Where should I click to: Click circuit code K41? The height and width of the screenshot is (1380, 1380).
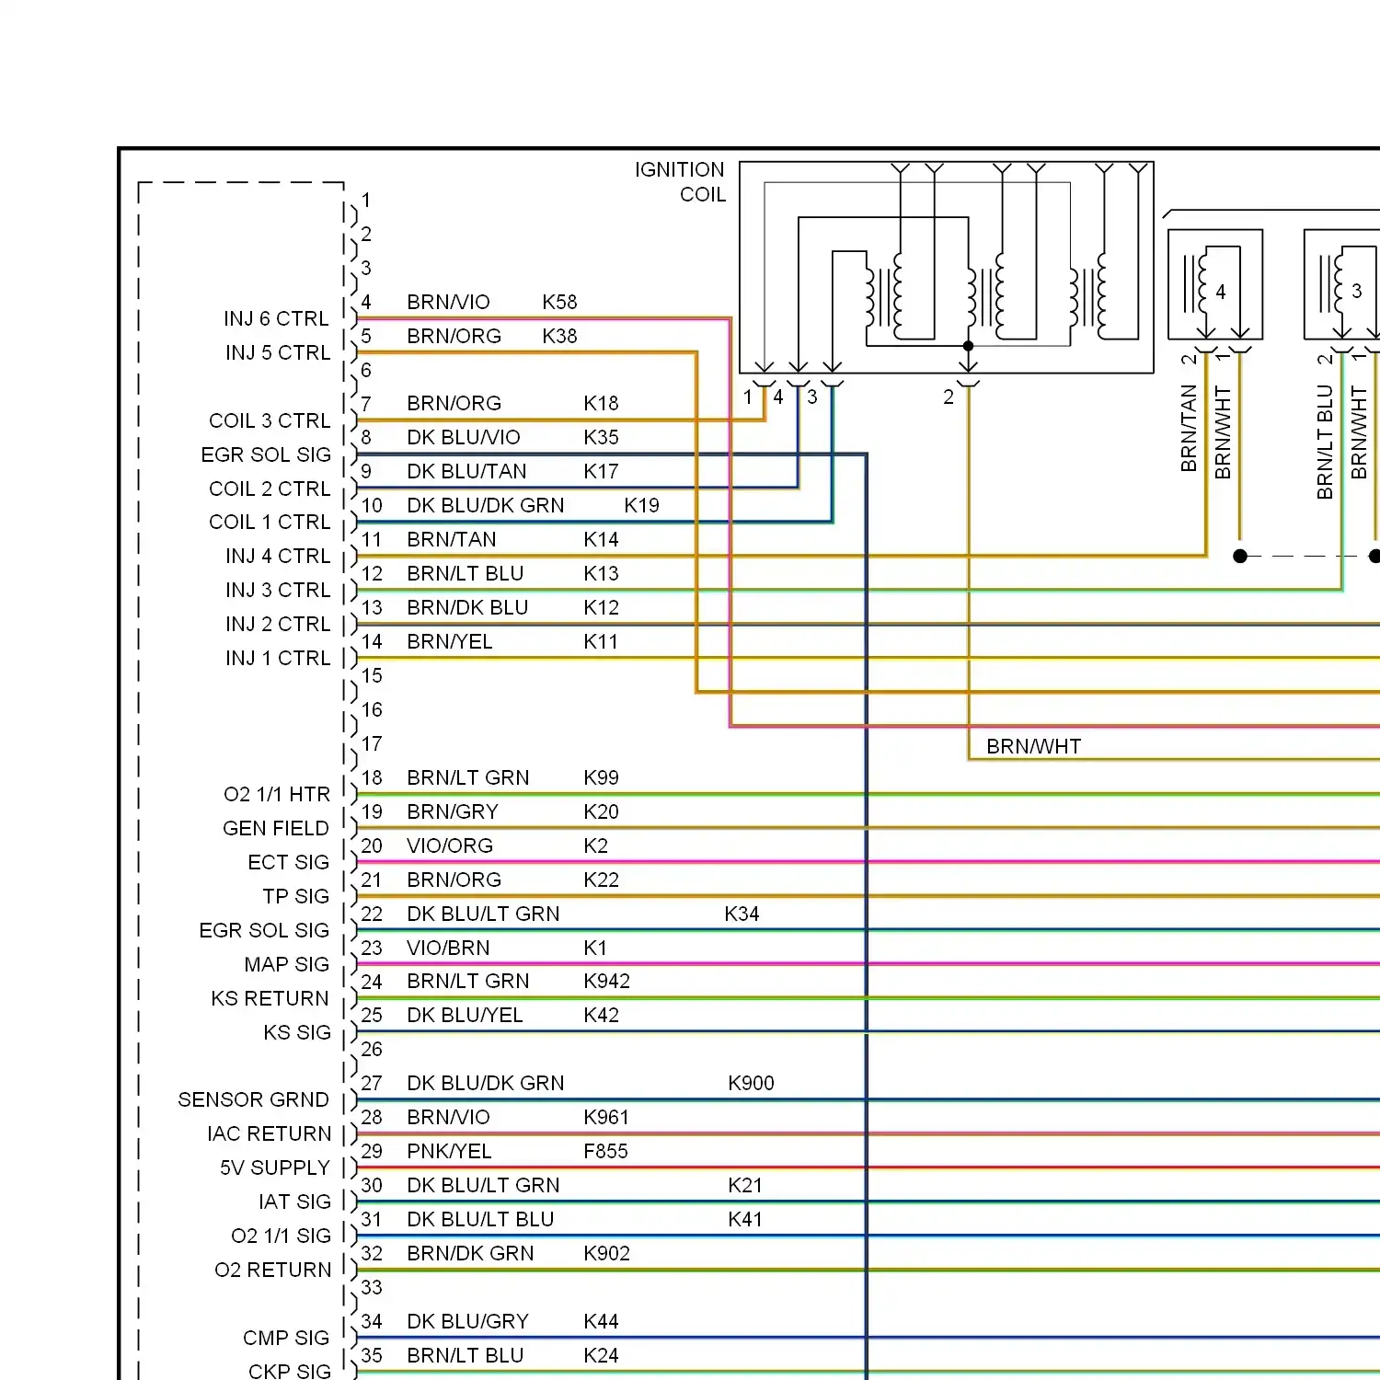click(x=744, y=1219)
